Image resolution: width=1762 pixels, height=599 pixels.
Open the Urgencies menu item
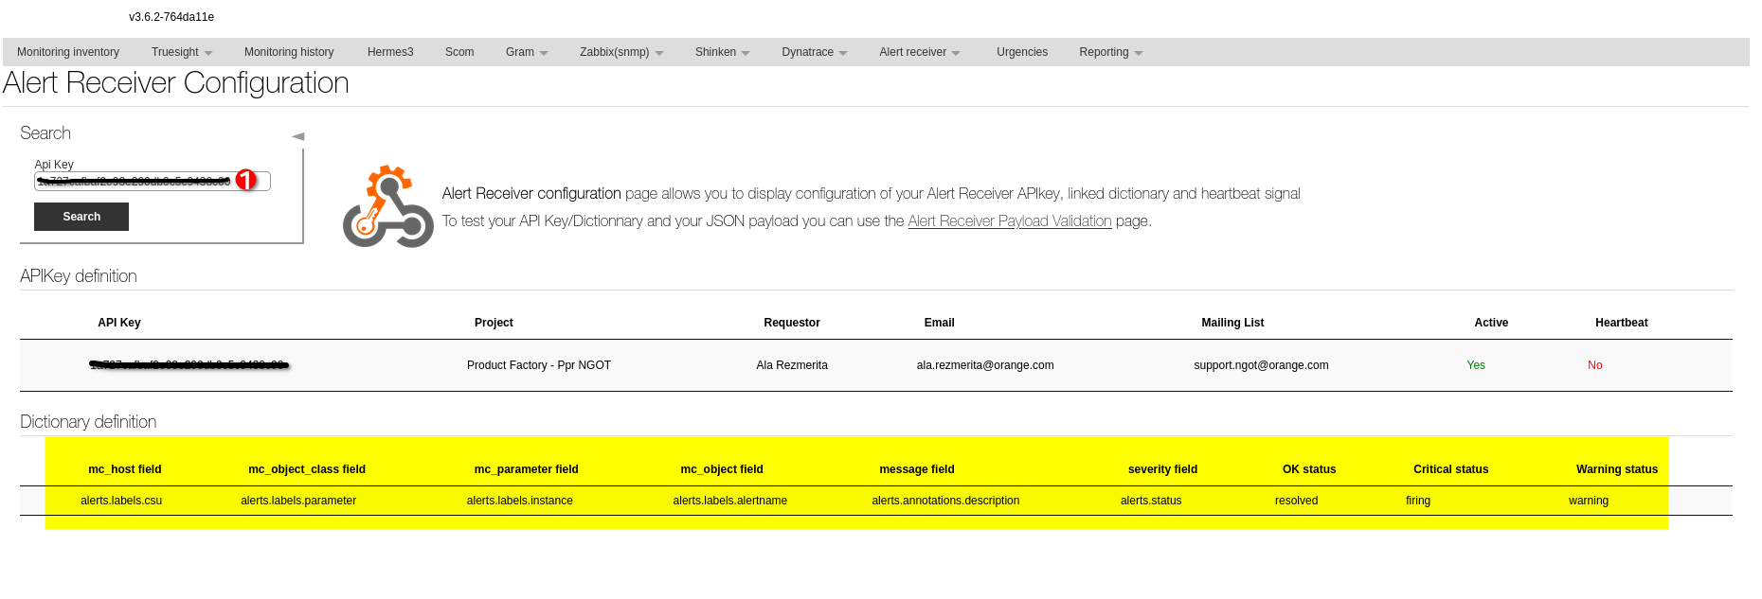1022,52
